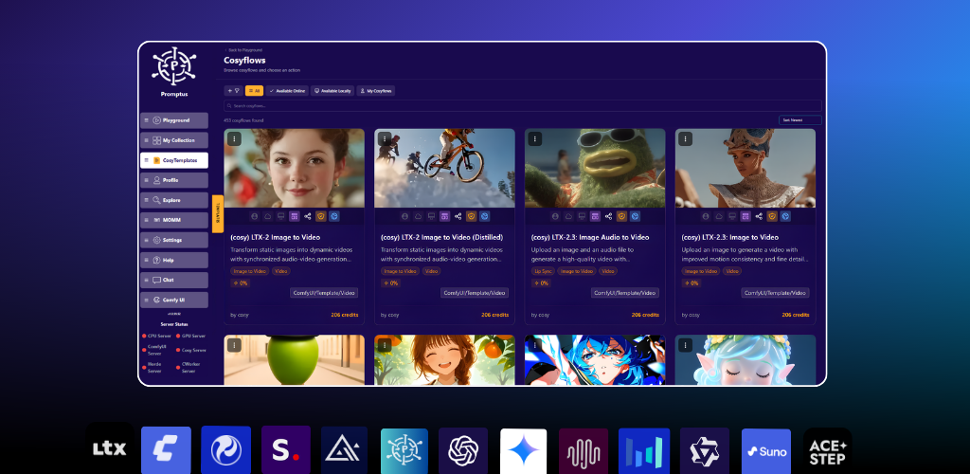Image resolution: width=970 pixels, height=474 pixels.
Task: Click blue globe icon on LTX-2.3 Image to Video card
Action: (x=785, y=216)
